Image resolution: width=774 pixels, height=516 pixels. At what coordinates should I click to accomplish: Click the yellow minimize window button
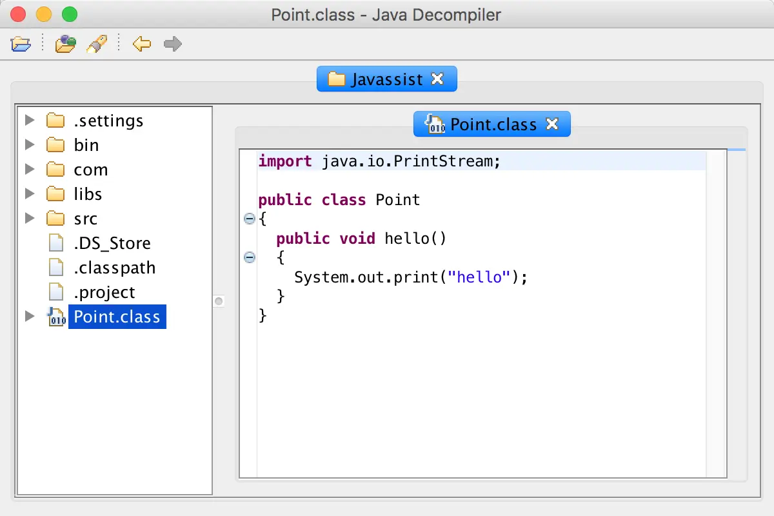click(44, 14)
